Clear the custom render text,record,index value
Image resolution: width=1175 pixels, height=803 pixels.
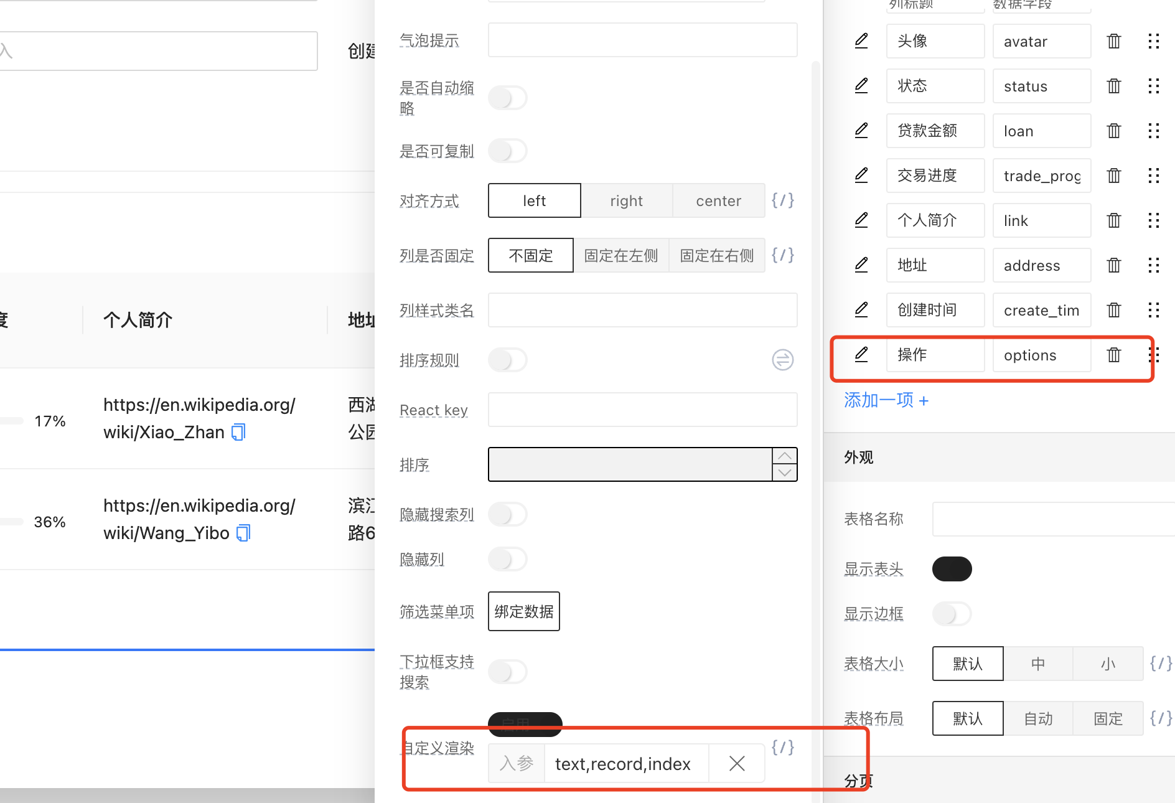tap(737, 763)
